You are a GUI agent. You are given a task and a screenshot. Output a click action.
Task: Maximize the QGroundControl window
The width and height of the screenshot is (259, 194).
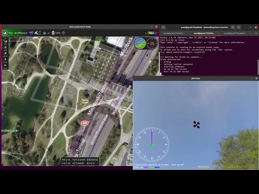[x=152, y=27]
